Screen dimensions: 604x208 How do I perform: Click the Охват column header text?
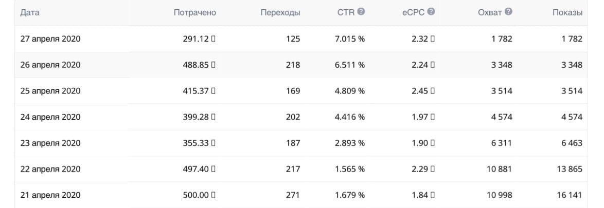click(489, 12)
